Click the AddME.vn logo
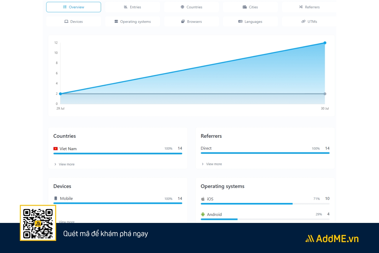This screenshot has width=379, height=253. [x=332, y=239]
